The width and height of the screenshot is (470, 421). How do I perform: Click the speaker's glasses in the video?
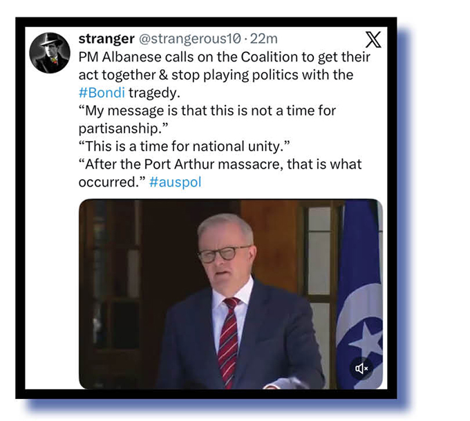tap(223, 254)
